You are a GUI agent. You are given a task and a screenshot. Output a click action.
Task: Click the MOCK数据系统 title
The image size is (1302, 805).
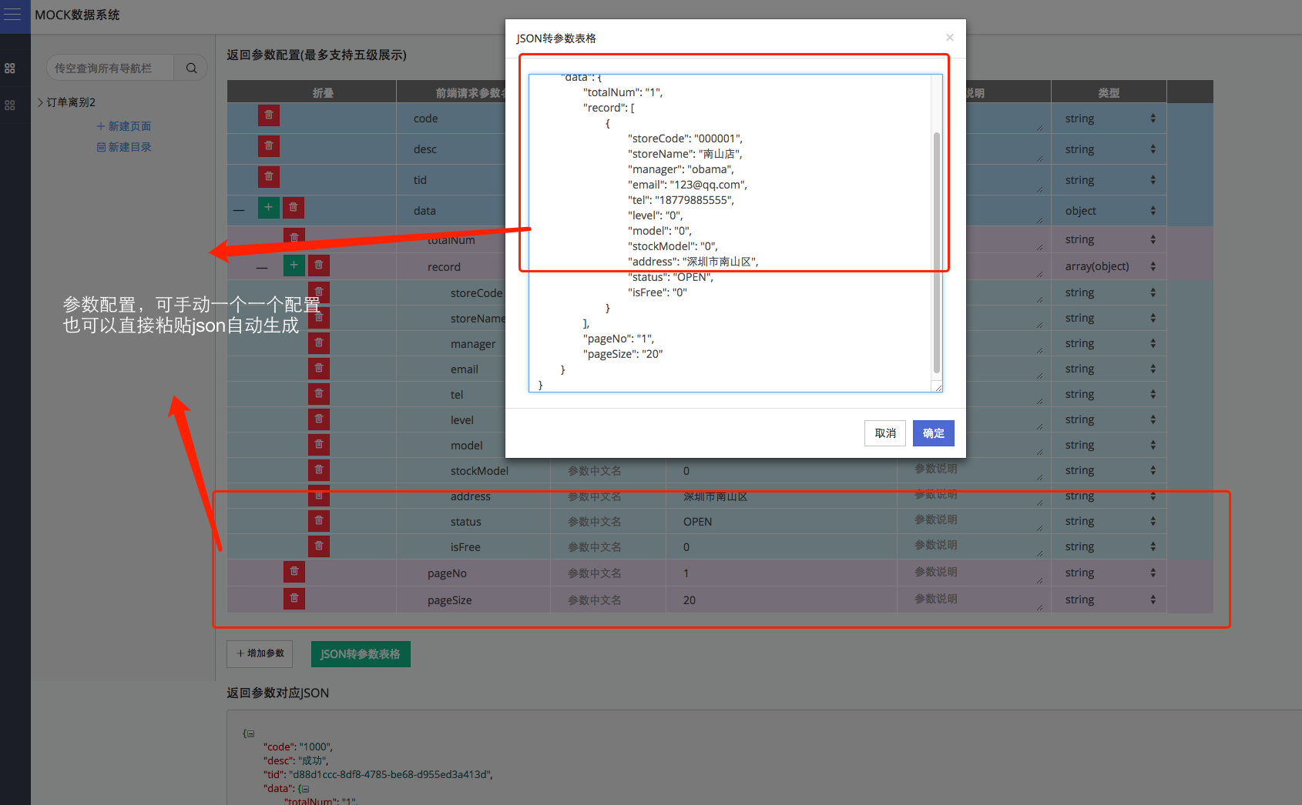(77, 15)
